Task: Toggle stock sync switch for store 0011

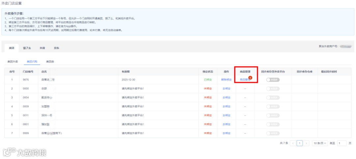Action: [x=273, y=116]
